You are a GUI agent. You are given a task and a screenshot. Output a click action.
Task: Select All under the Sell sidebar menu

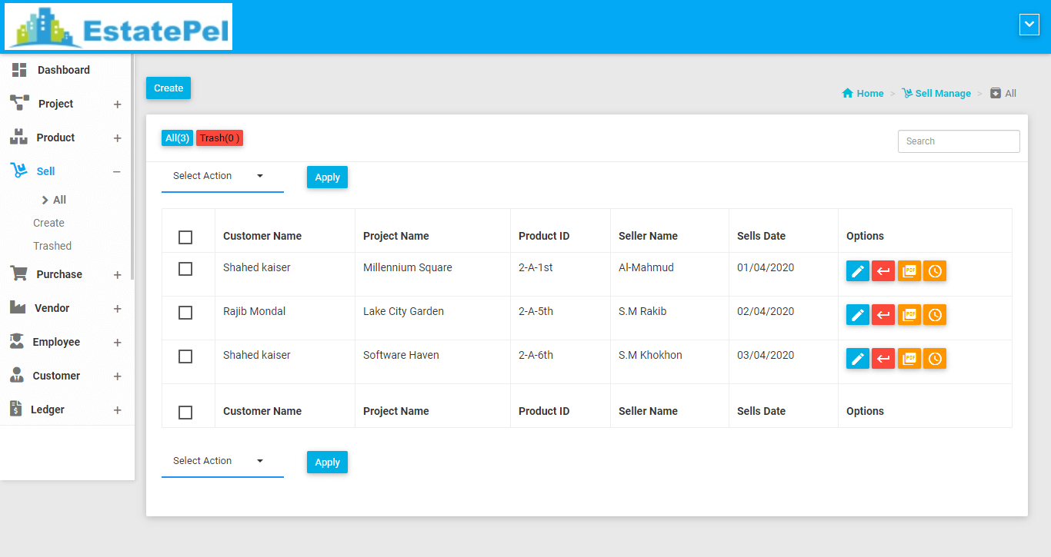(x=59, y=200)
